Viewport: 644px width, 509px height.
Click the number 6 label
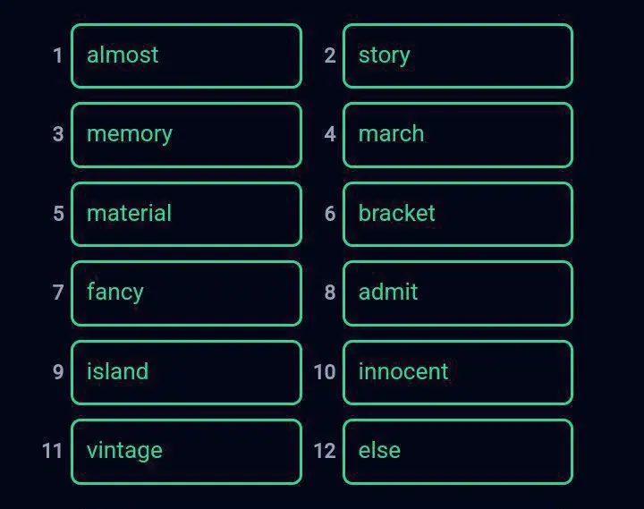click(x=330, y=214)
